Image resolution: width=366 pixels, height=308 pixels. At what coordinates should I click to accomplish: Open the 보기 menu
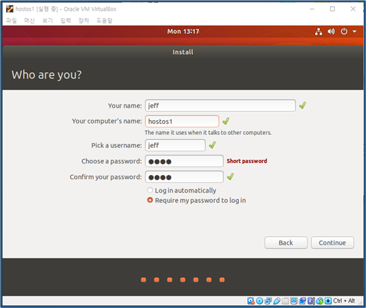coord(48,20)
